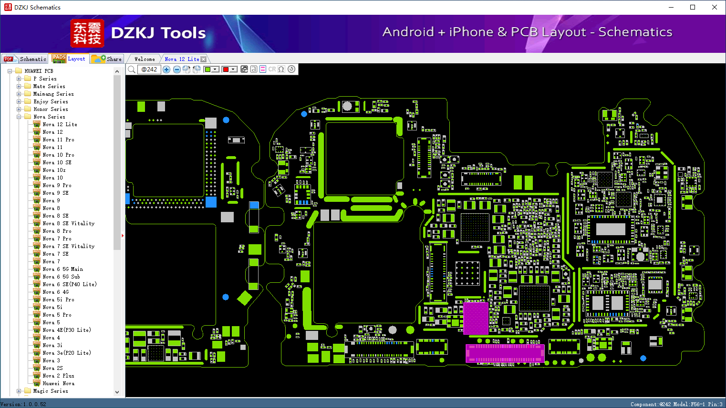The height and width of the screenshot is (408, 726).
Task: Select the Nova 5 Pro tree item
Action: click(57, 315)
